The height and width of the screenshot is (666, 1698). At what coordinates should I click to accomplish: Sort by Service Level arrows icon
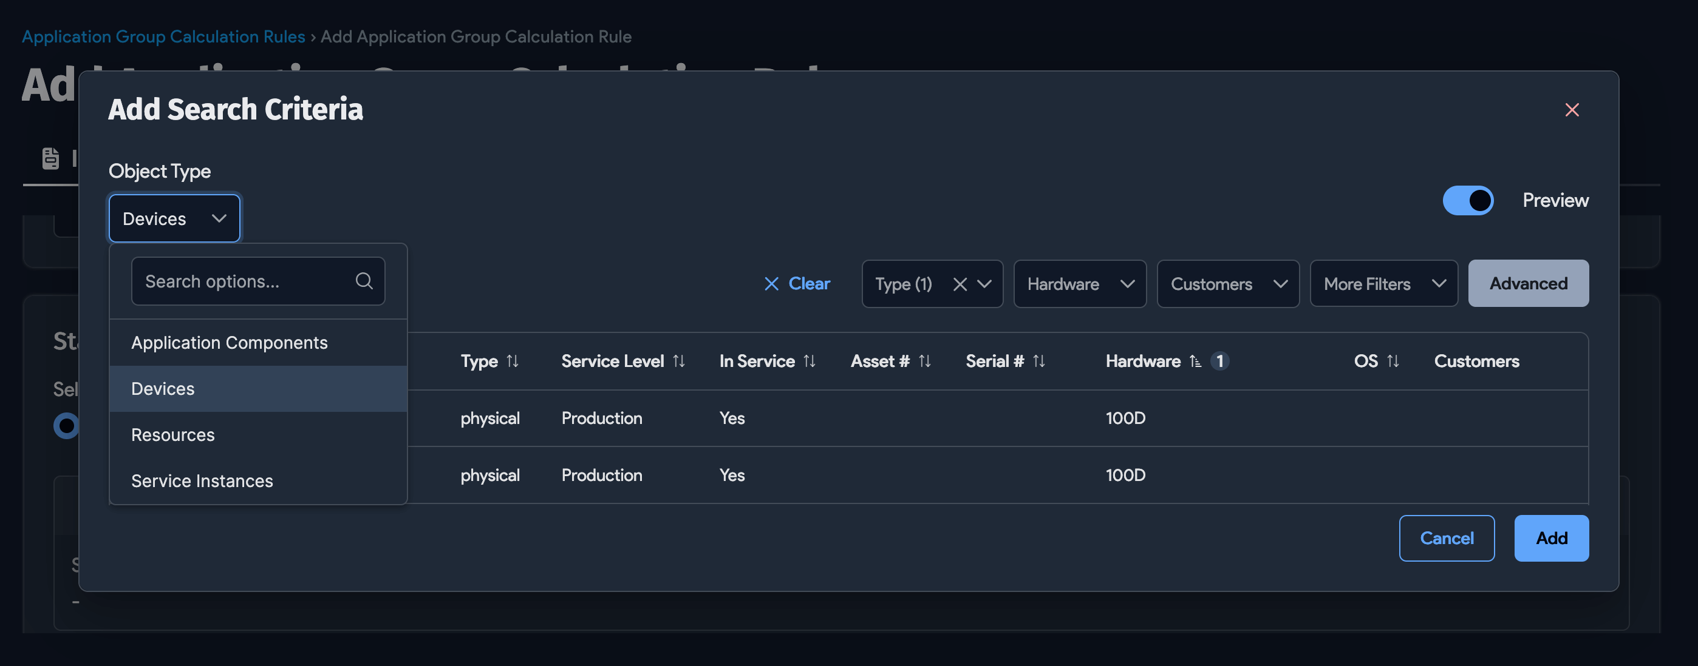click(678, 362)
